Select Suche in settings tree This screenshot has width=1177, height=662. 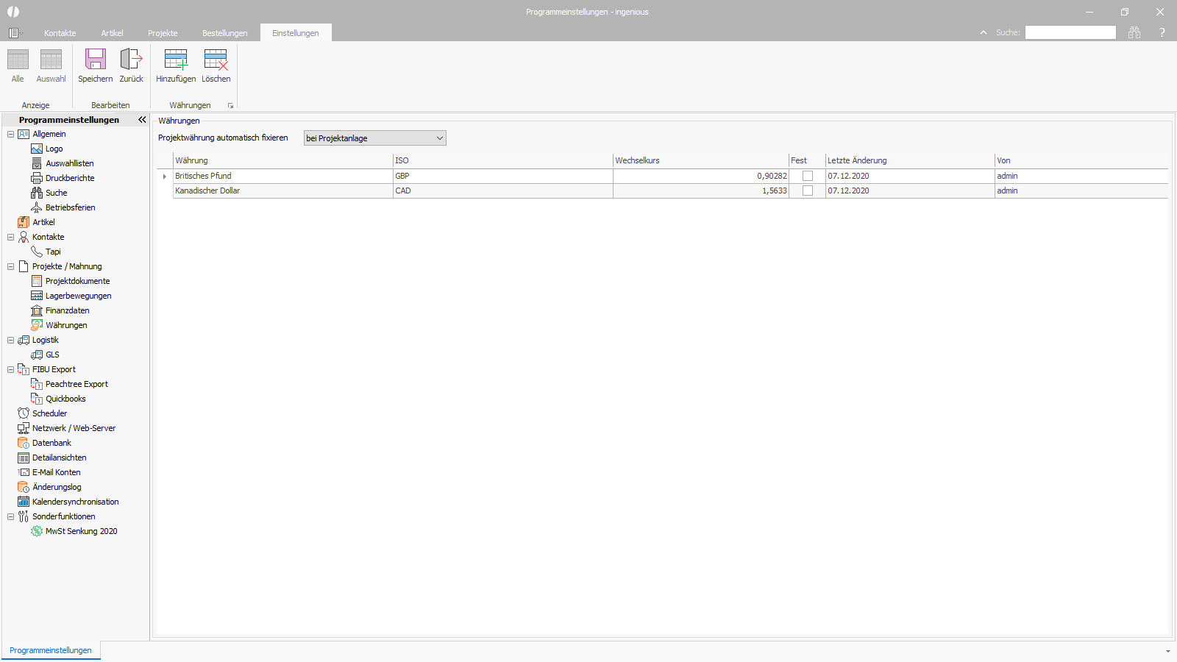pos(56,193)
